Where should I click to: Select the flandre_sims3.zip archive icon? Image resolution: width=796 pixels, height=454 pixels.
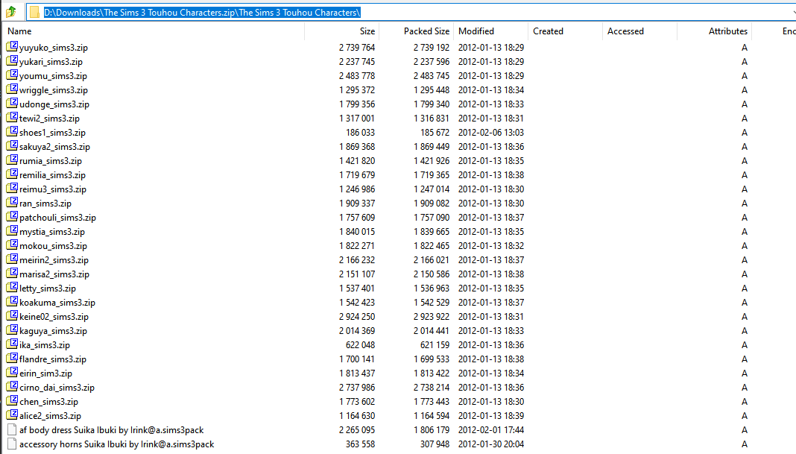(x=12, y=359)
